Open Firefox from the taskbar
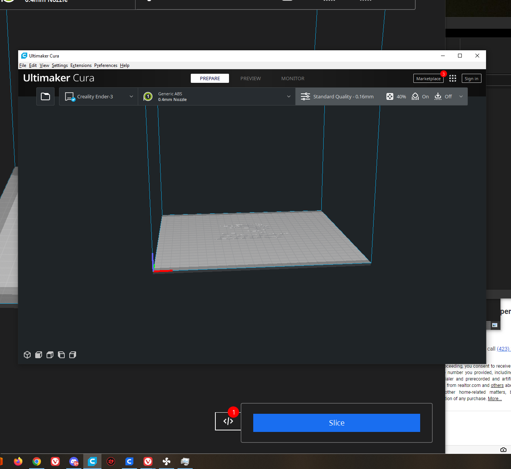This screenshot has height=469, width=511. tap(18, 461)
